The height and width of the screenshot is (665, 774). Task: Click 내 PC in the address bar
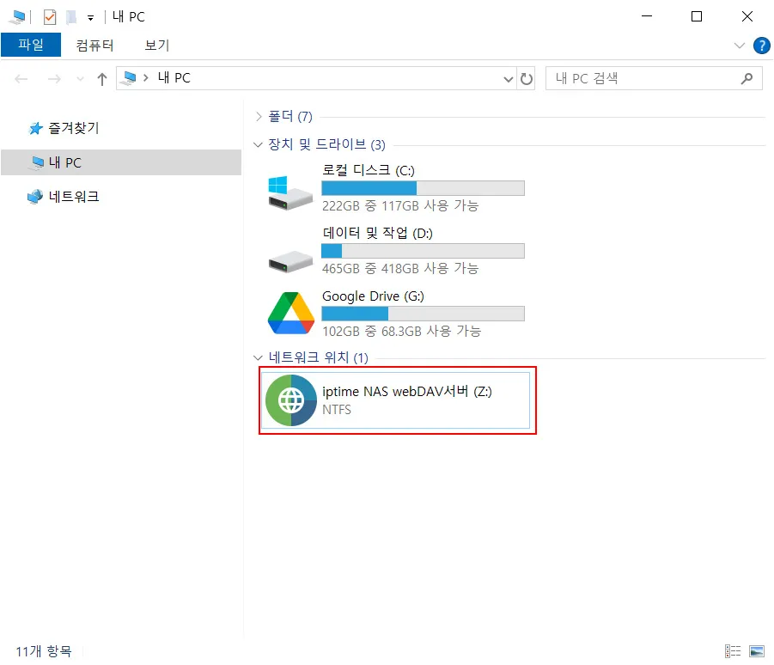174,78
